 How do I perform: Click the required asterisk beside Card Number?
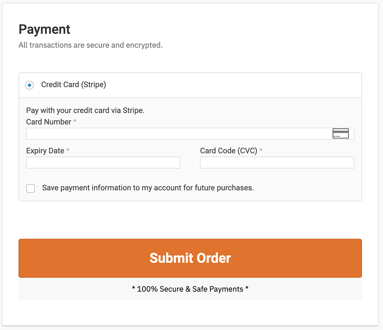(75, 122)
